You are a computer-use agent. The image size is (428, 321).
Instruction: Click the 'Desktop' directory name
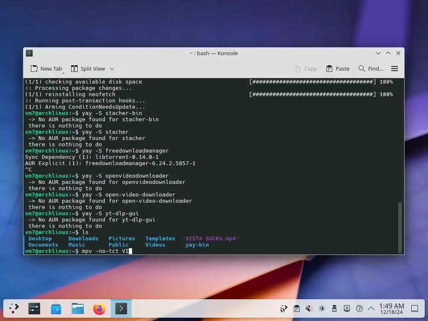[40, 239]
